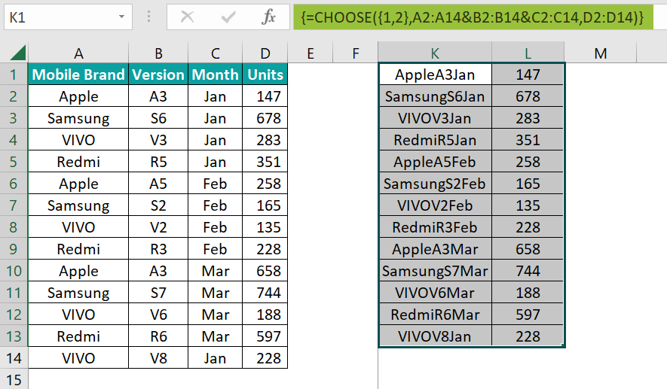Select column E header
Image resolution: width=667 pixels, height=389 pixels.
311,53
